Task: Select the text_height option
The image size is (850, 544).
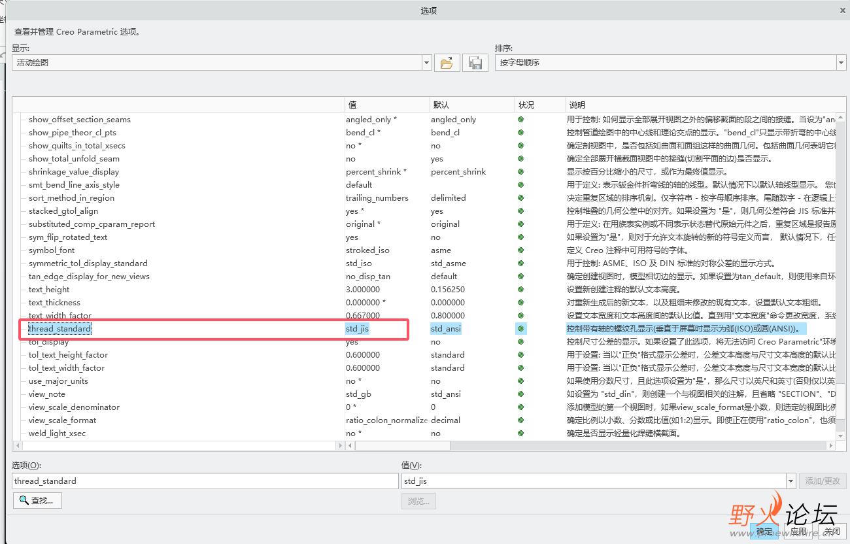Action: (x=49, y=290)
